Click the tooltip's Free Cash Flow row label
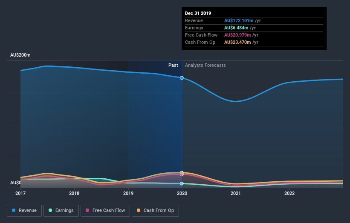350x223 pixels. (201, 35)
